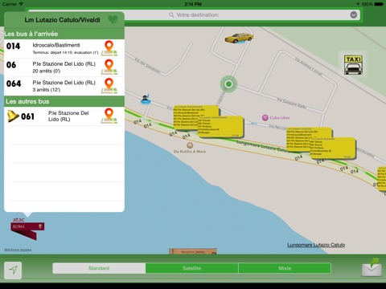Switch map to Mixte view
This screenshot has width=386, height=289.
pyautogui.click(x=285, y=268)
